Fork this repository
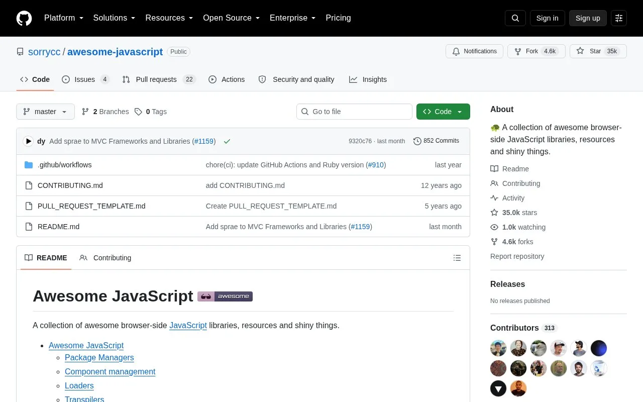This screenshot has height=402, width=643. point(537,51)
